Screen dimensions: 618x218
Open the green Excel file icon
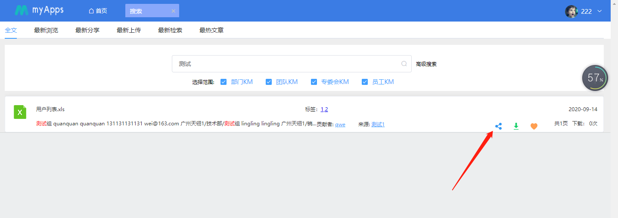coord(20,112)
